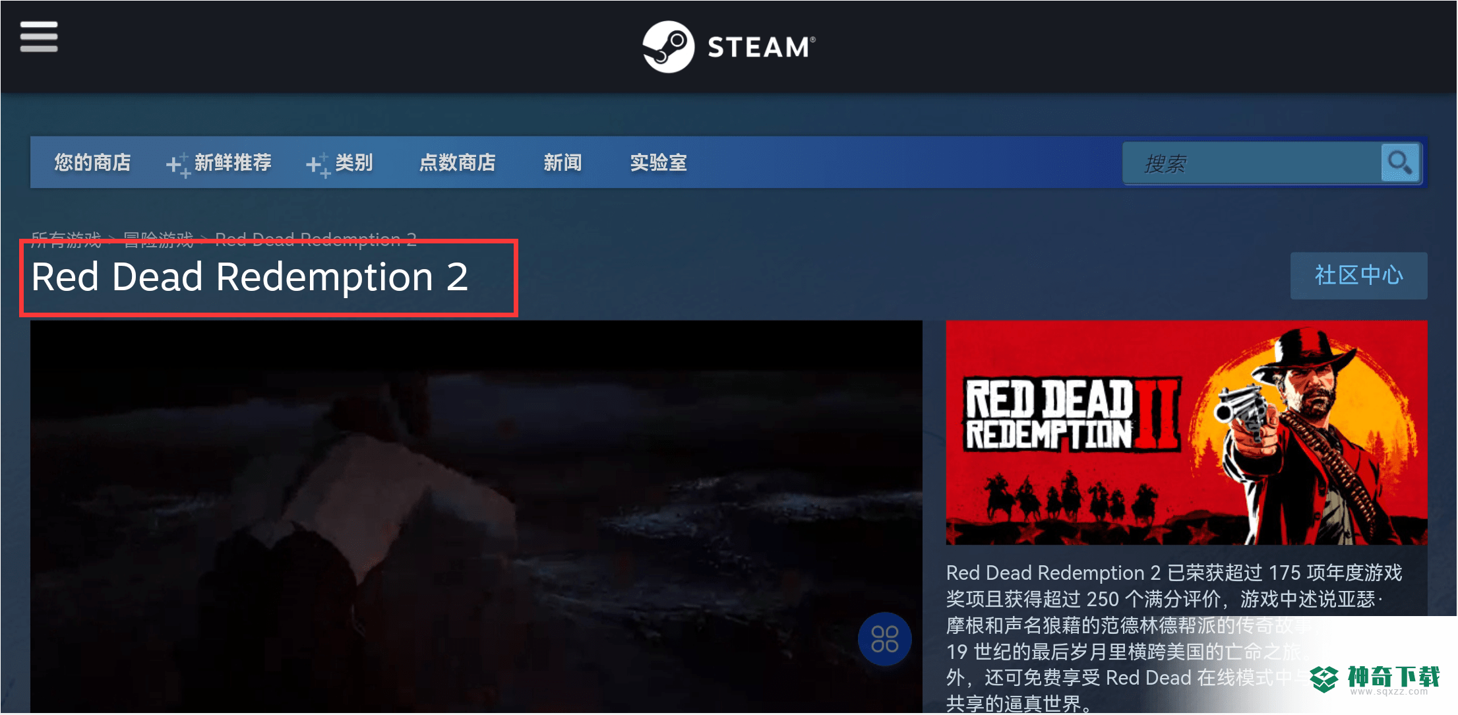Viewport: 1458px width, 715px height.
Task: Click the plus icon beside 类别
Action: pyautogui.click(x=318, y=164)
